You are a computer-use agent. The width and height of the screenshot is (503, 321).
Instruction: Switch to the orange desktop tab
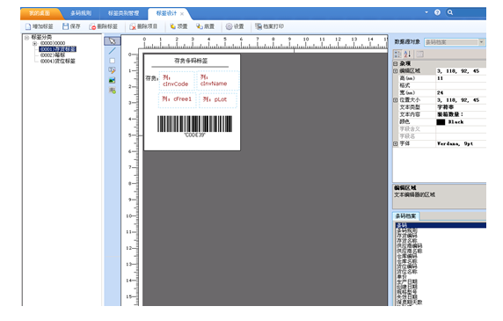(x=40, y=13)
